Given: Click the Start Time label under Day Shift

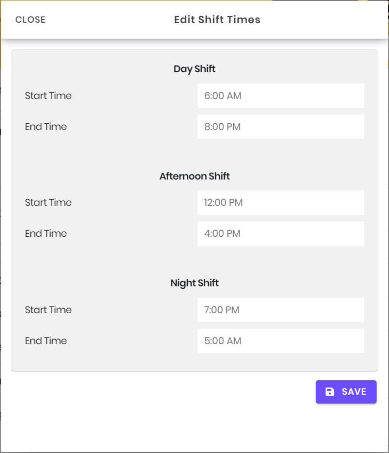Looking at the screenshot, I should point(48,95).
